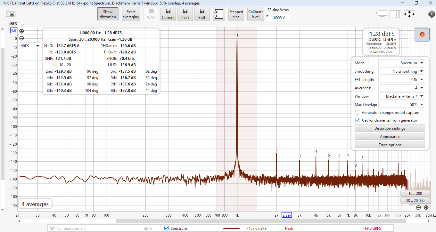Zoom in horizontal axis plus icon
The image size is (436, 232).
pos(426,207)
